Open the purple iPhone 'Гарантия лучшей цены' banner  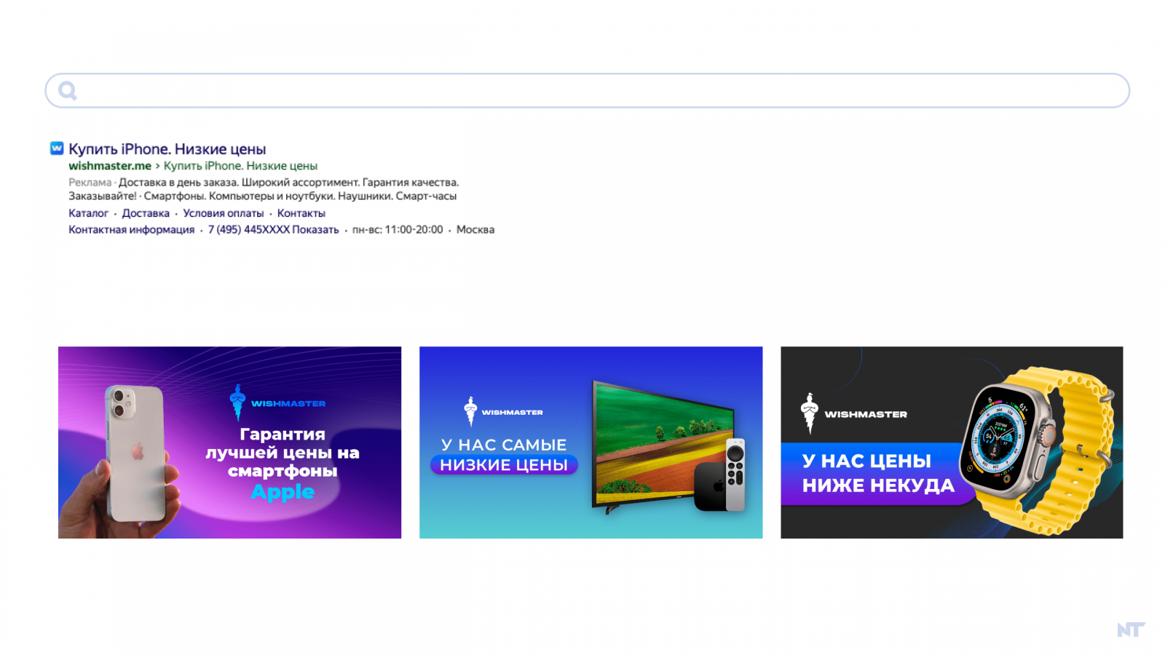[x=229, y=442]
